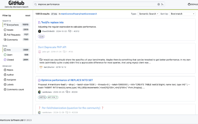Select the Any state filter
This screenshot has height=124, width=198.
tap(16, 50)
